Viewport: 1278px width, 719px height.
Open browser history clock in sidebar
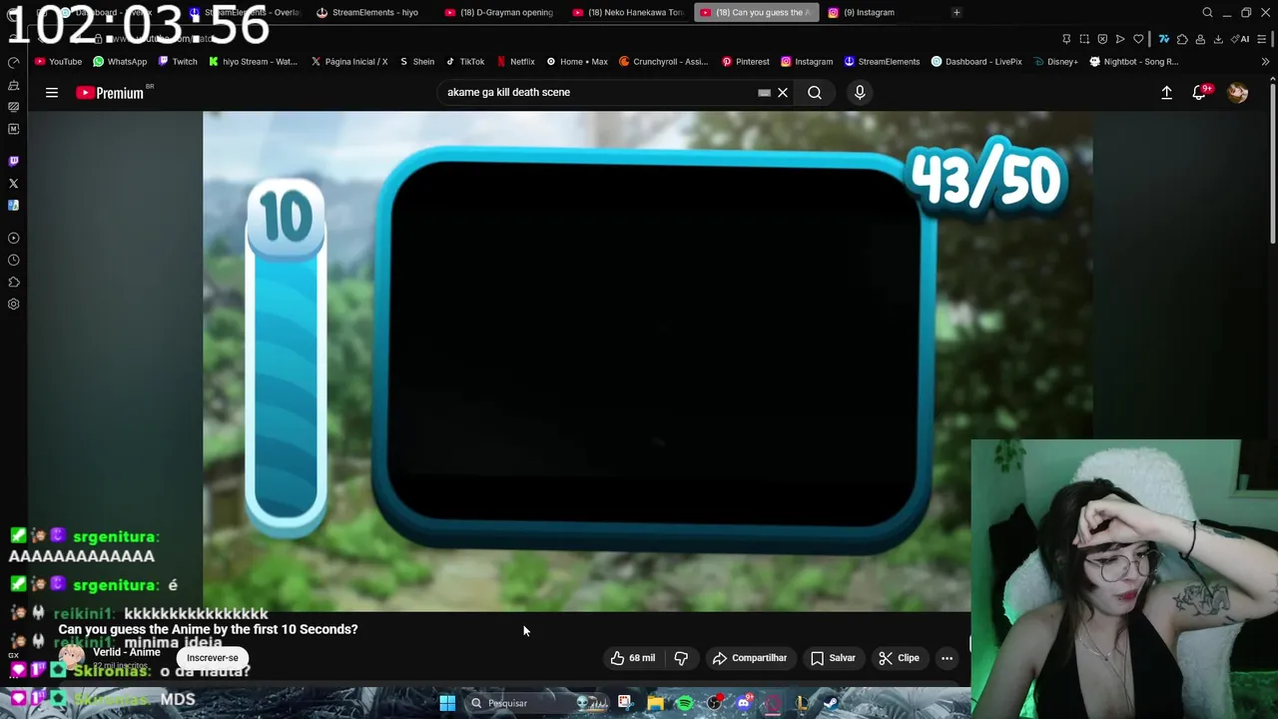coord(13,260)
